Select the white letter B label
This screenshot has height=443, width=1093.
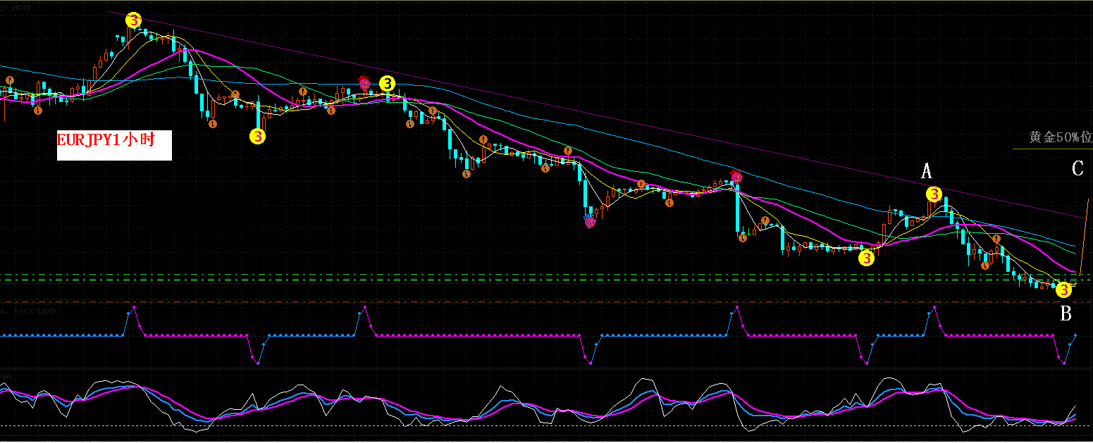1066,314
